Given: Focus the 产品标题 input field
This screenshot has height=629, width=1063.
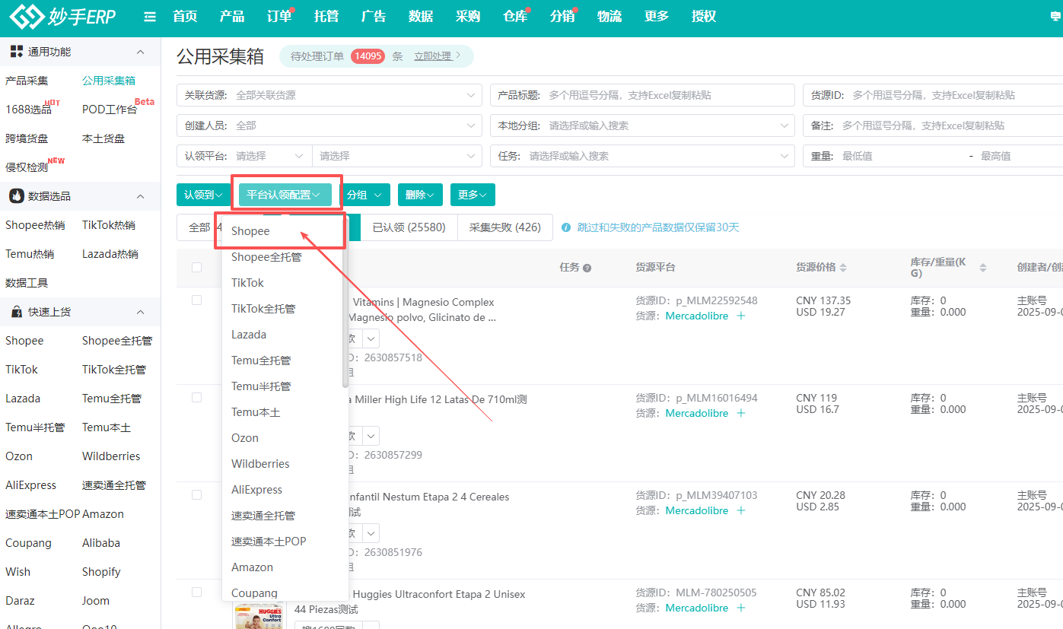Looking at the screenshot, I should [642, 95].
